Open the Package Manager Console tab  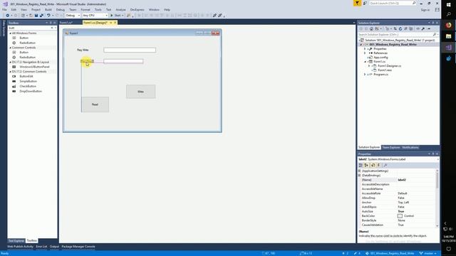tap(78, 247)
